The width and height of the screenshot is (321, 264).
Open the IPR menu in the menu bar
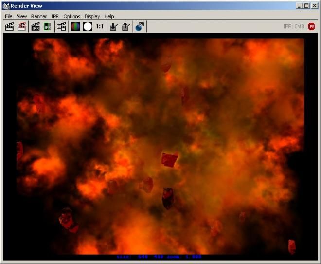(x=55, y=16)
